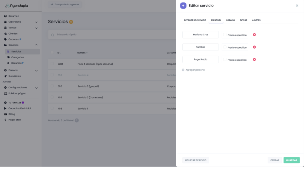
Task: Expand the Configuraciones submenu
Action: click(36, 88)
